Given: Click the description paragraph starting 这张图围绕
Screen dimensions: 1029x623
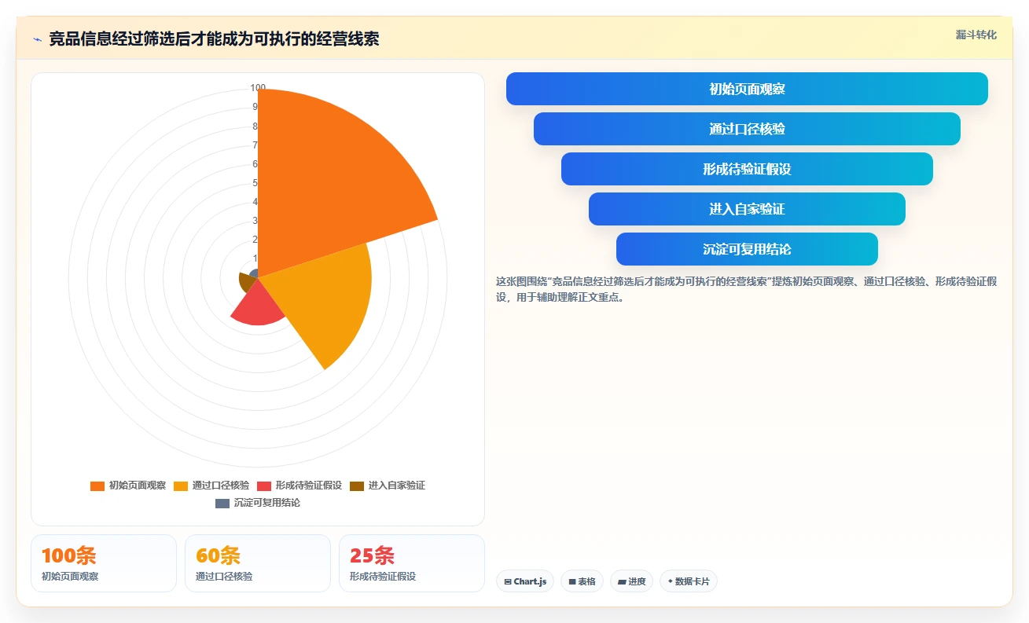Looking at the screenshot, I should [x=747, y=289].
